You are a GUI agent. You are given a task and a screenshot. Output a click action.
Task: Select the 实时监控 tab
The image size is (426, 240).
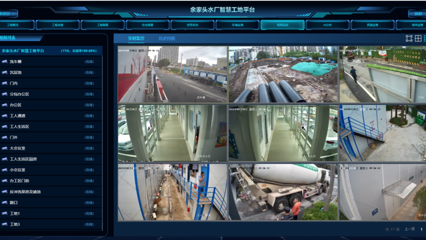136,38
